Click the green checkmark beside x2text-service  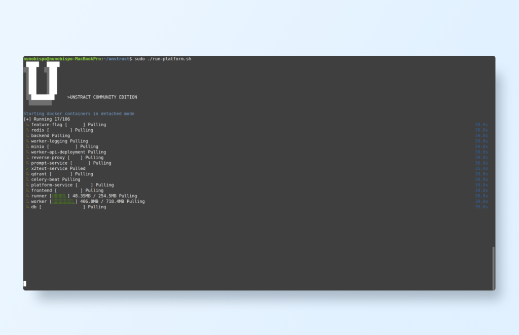point(27,168)
